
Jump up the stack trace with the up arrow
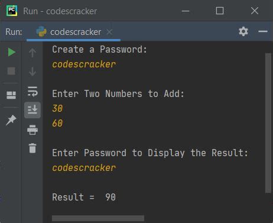click(x=32, y=53)
